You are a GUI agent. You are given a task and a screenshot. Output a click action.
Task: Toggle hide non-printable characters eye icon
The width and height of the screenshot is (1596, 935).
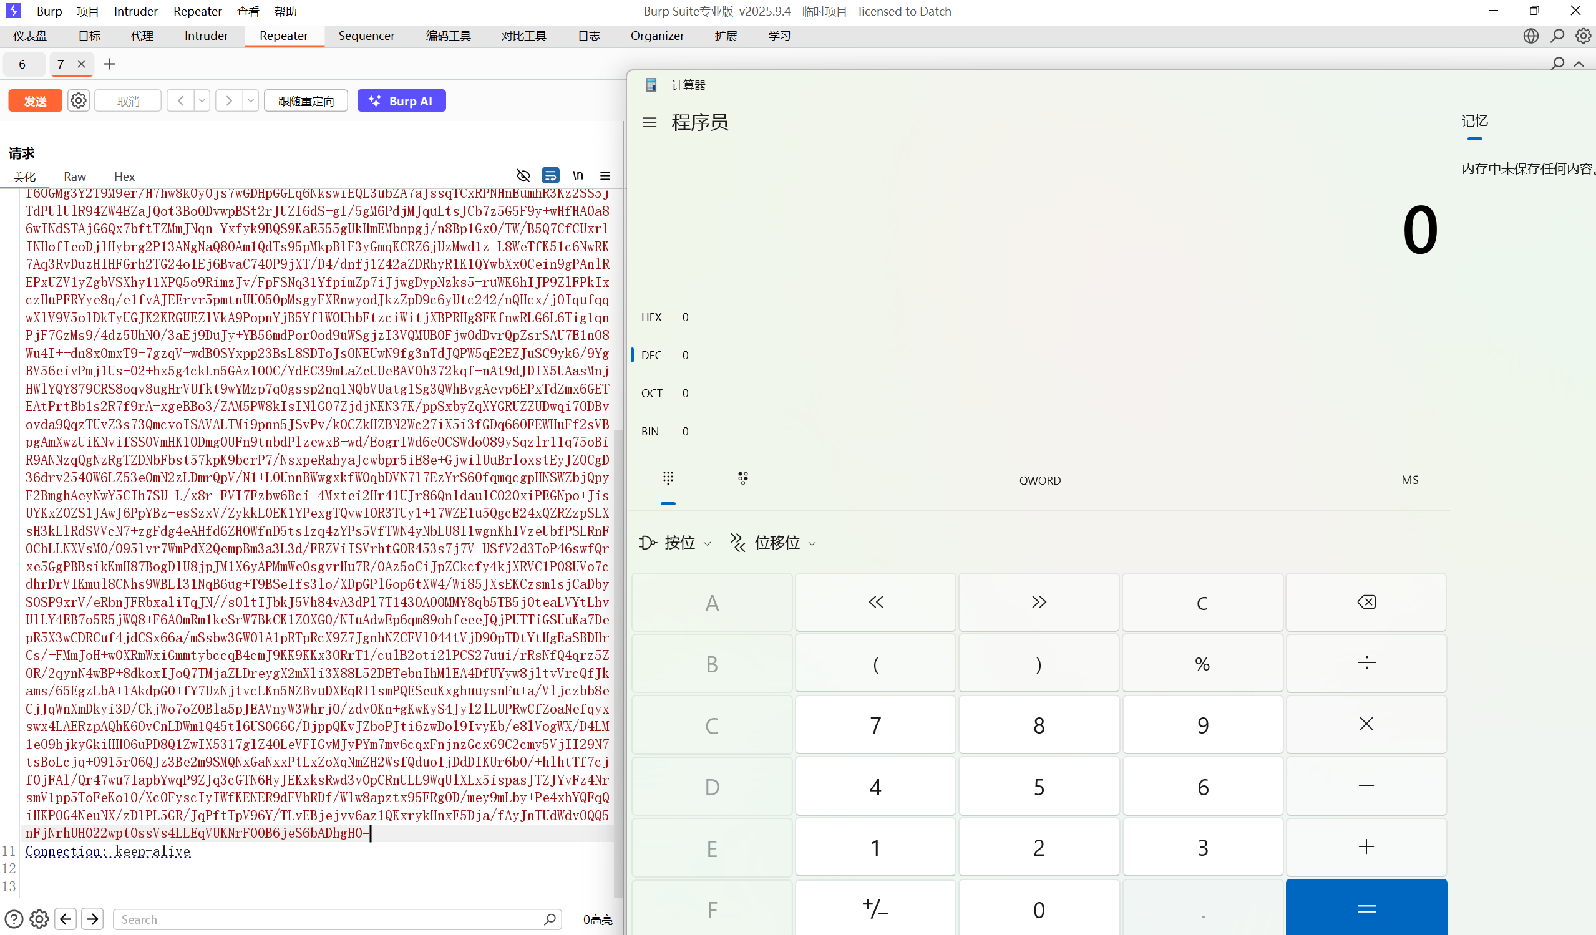[523, 175]
